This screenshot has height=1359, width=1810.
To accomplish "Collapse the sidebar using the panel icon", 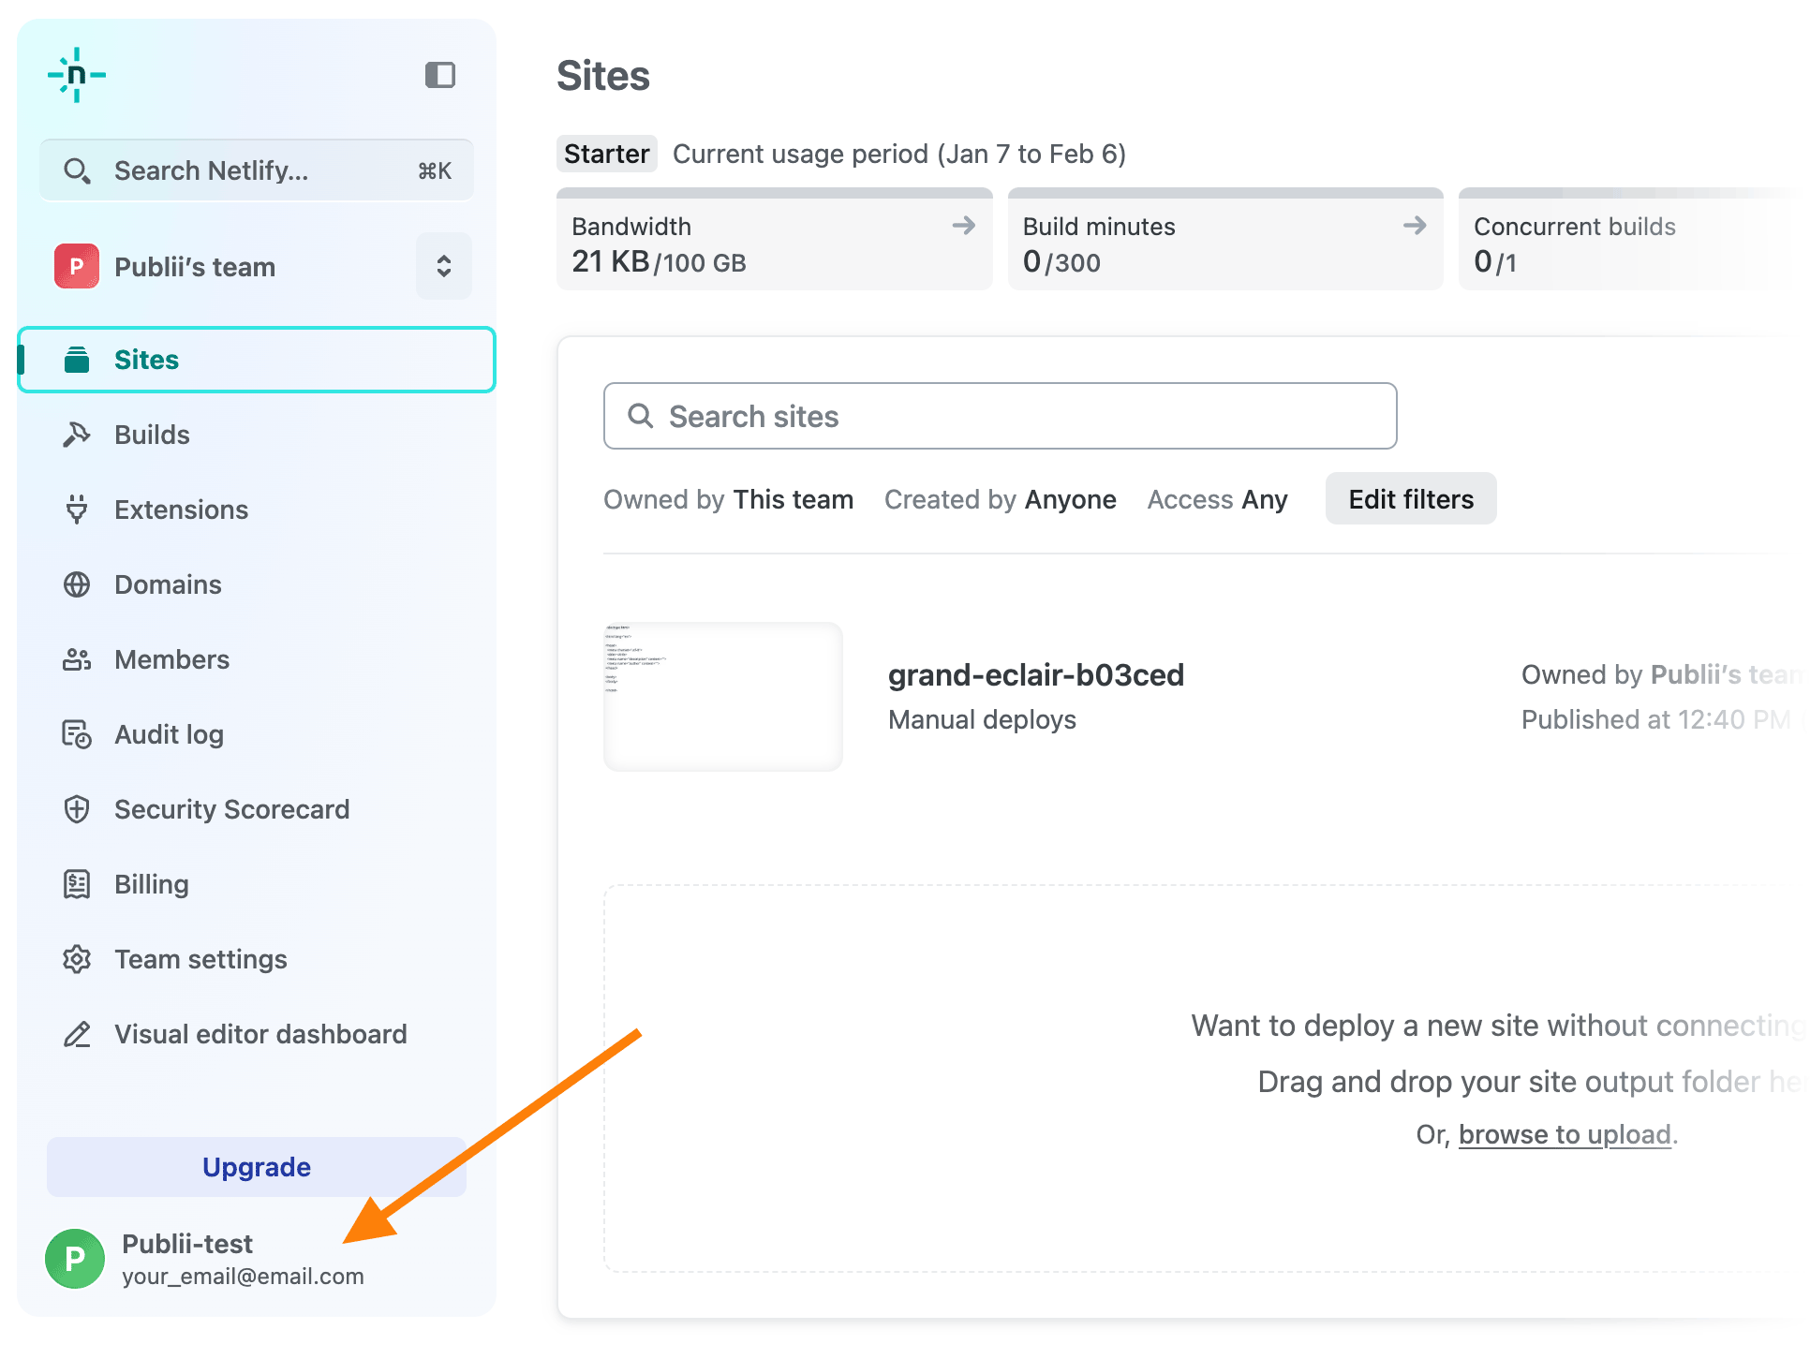I will 440,73.
